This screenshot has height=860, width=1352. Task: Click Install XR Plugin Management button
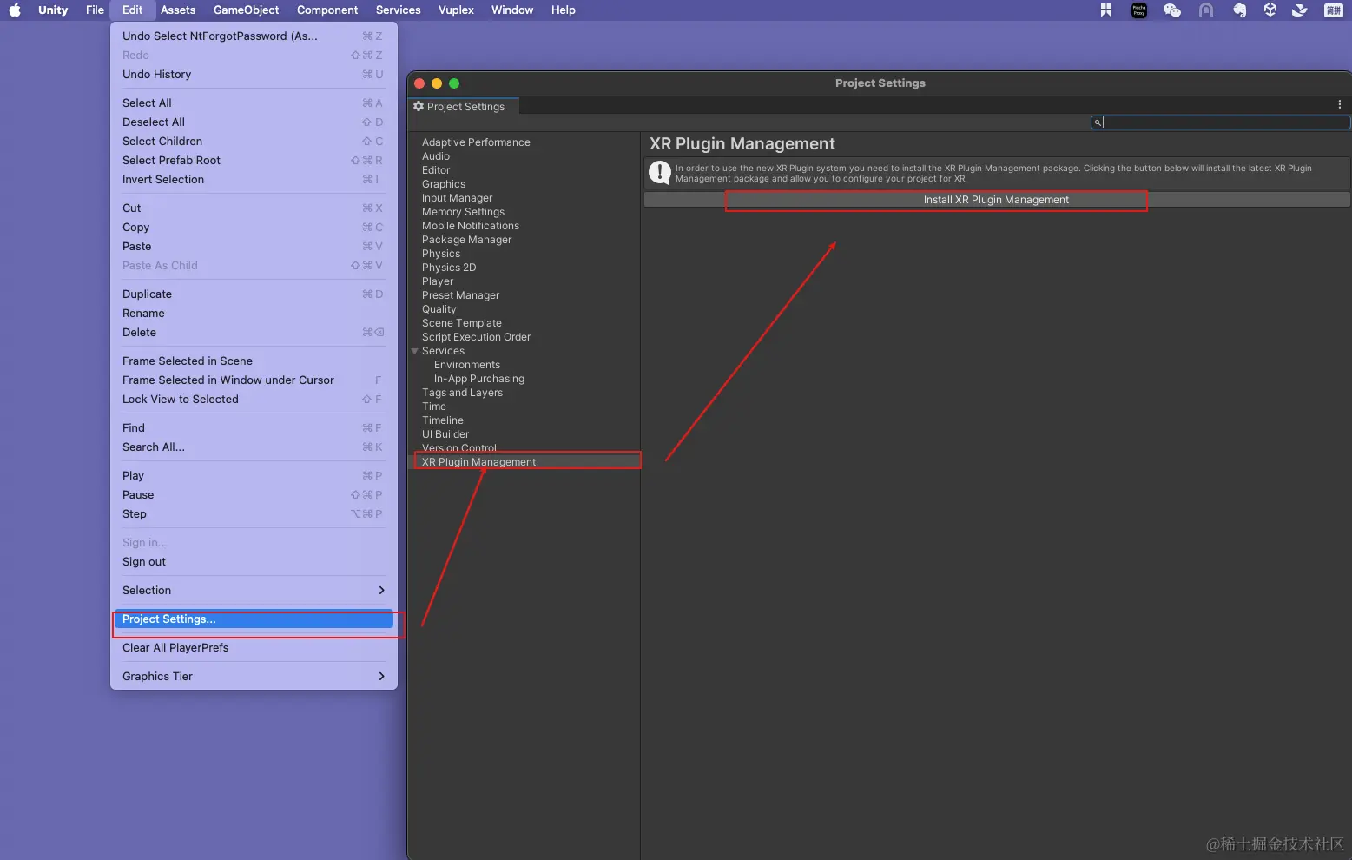coord(997,200)
